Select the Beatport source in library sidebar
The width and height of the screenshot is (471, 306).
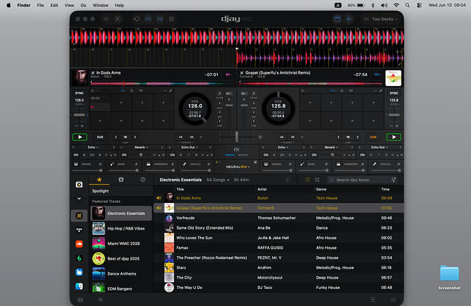coord(79,258)
